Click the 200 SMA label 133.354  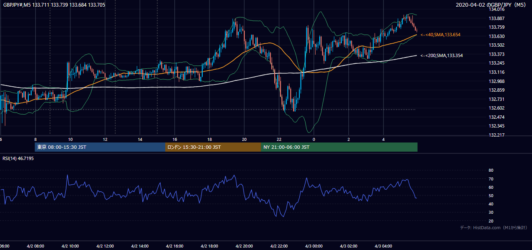[442, 55]
